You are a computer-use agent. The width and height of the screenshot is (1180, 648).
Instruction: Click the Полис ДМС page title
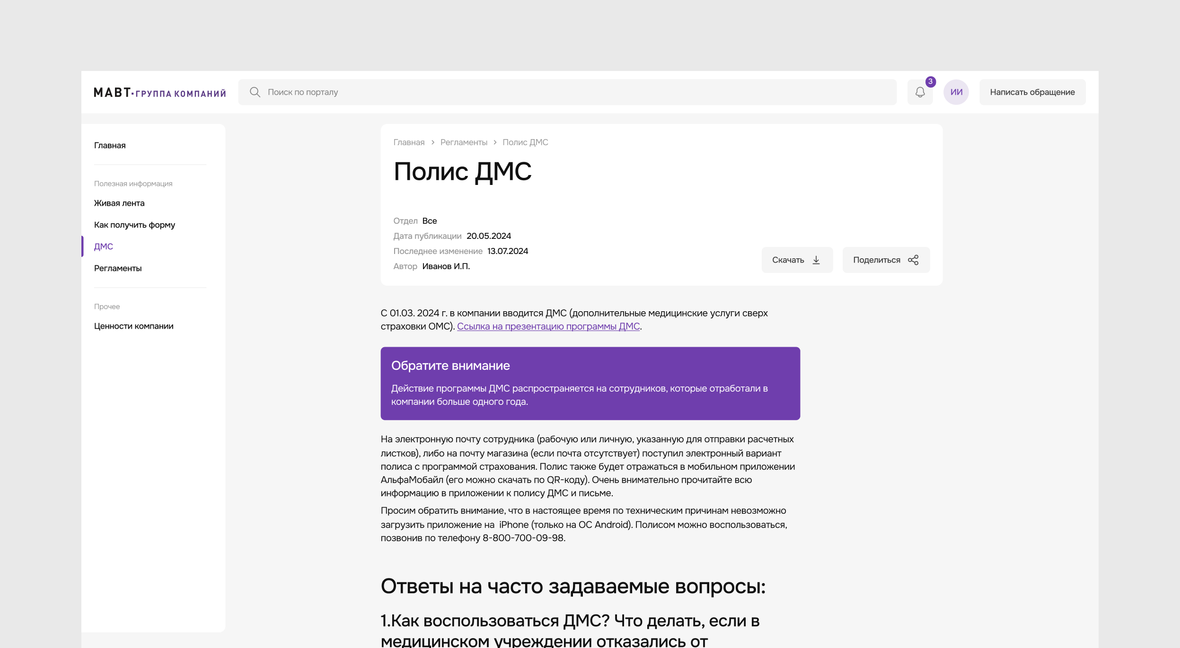tap(462, 171)
